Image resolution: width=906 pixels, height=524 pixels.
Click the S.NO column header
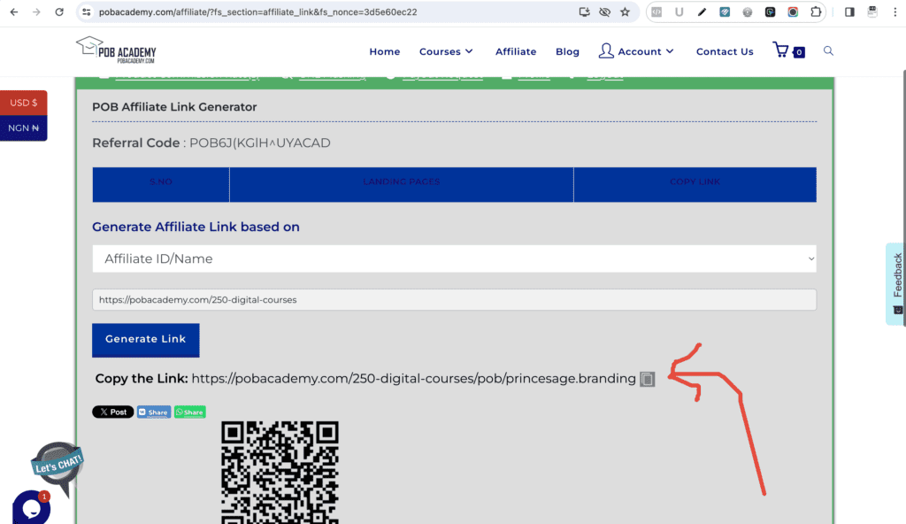click(x=161, y=184)
